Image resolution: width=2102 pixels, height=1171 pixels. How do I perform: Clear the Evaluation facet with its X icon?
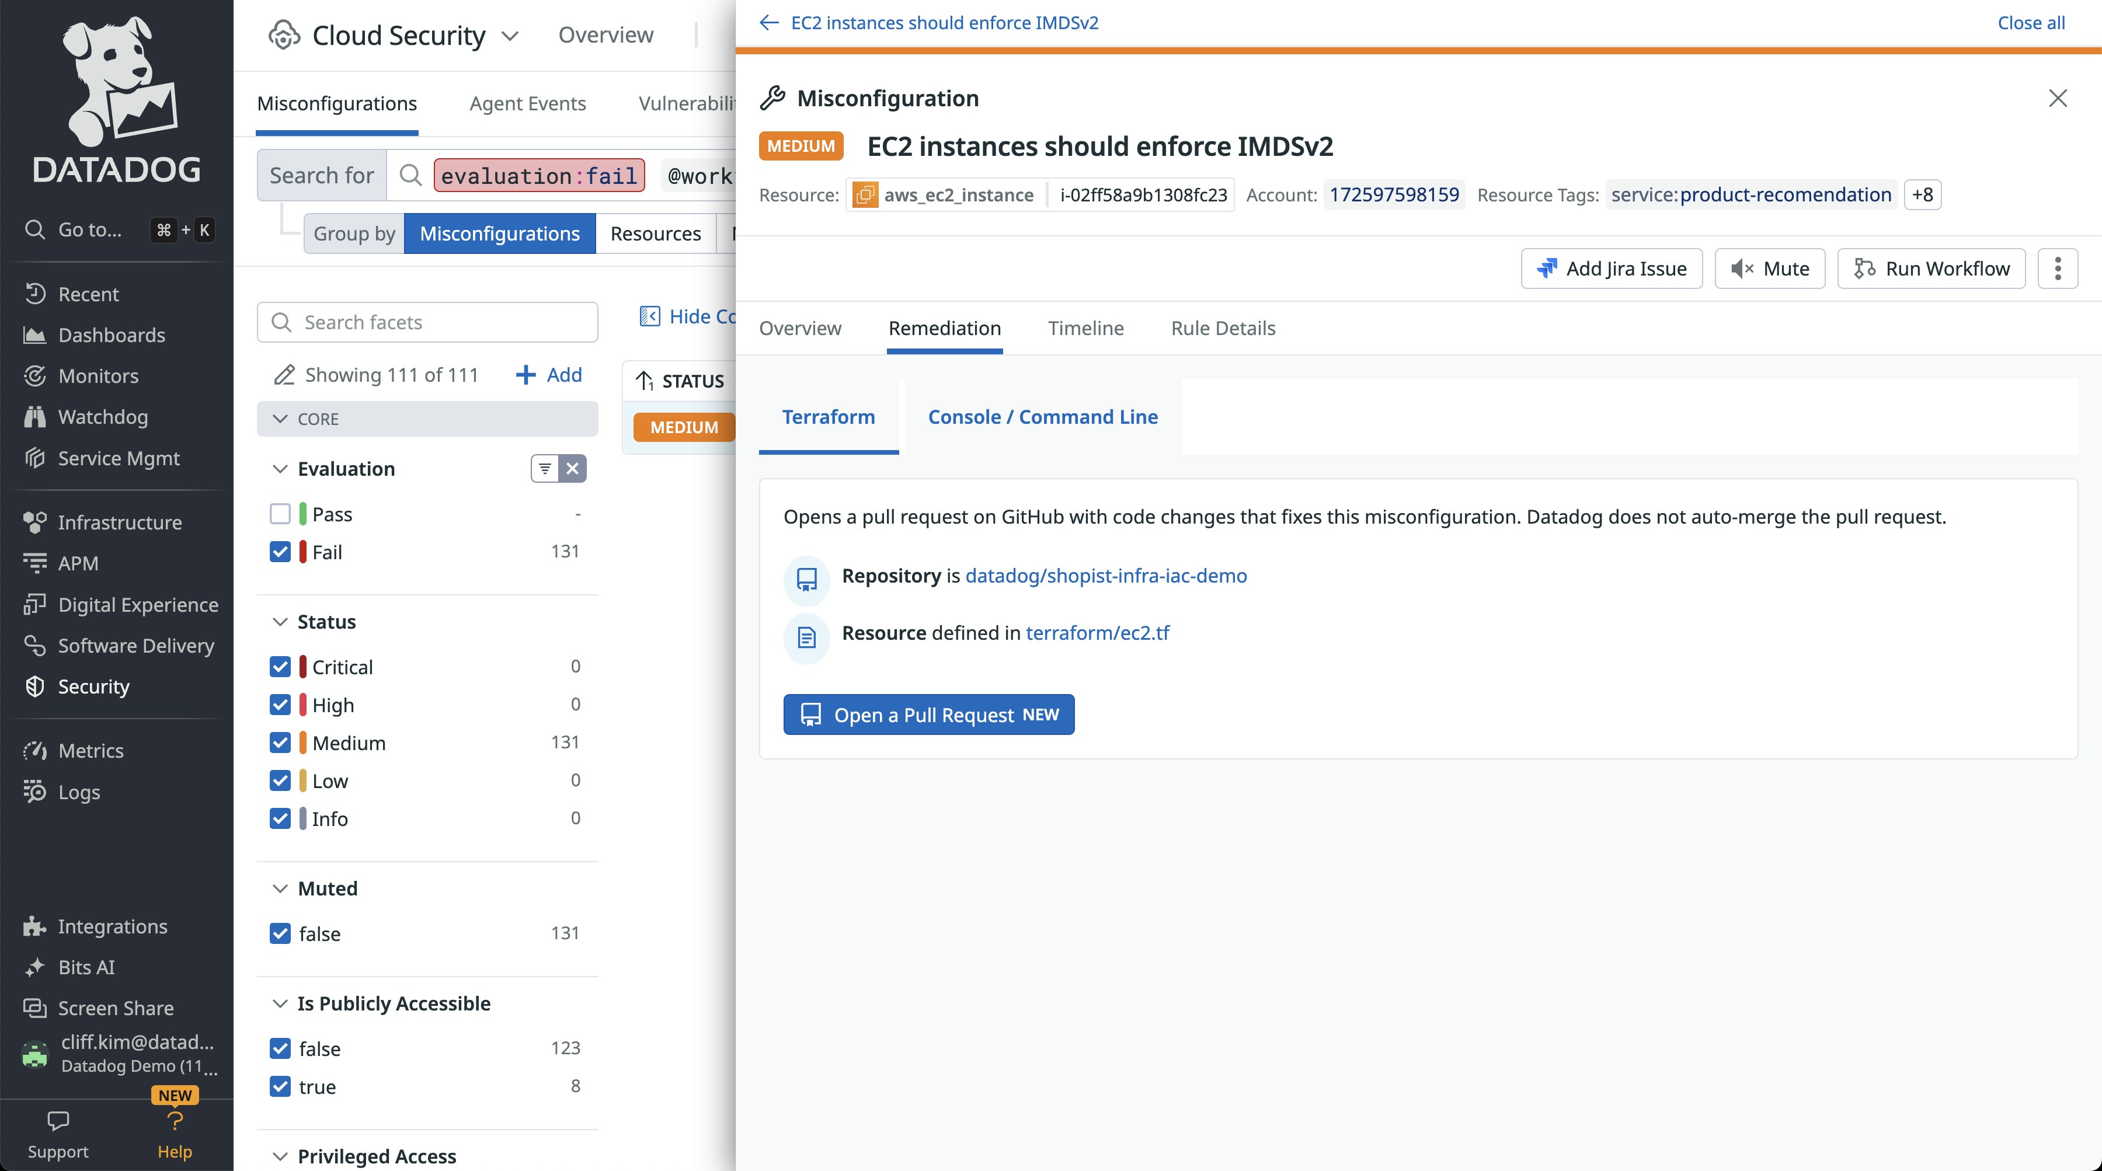573,468
